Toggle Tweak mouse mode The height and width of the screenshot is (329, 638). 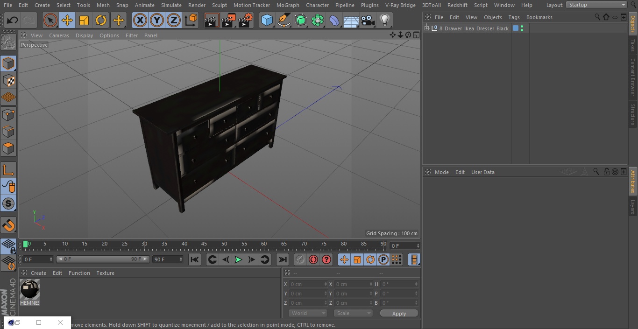coord(8,187)
